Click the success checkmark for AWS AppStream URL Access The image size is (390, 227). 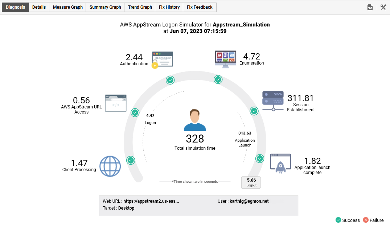[x=135, y=113]
